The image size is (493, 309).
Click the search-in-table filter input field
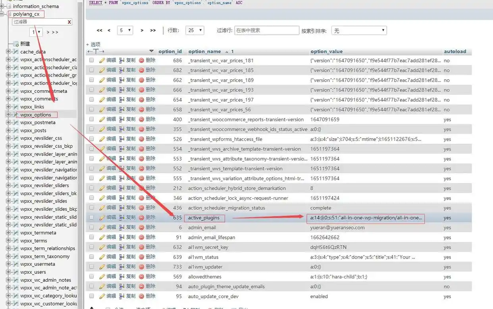click(266, 31)
